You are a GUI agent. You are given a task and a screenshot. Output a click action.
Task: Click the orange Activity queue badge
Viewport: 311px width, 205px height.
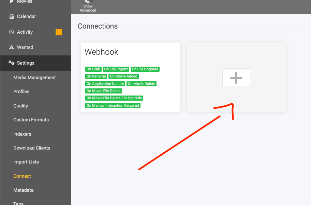click(59, 32)
